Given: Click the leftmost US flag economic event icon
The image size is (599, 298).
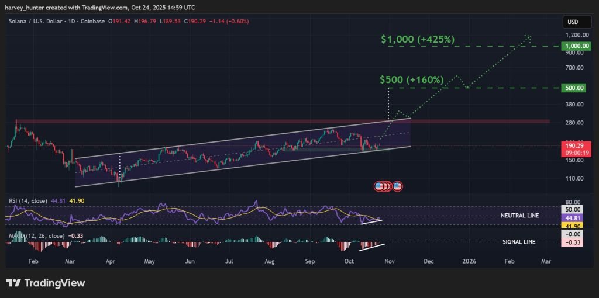Looking at the screenshot, I should (379, 186).
